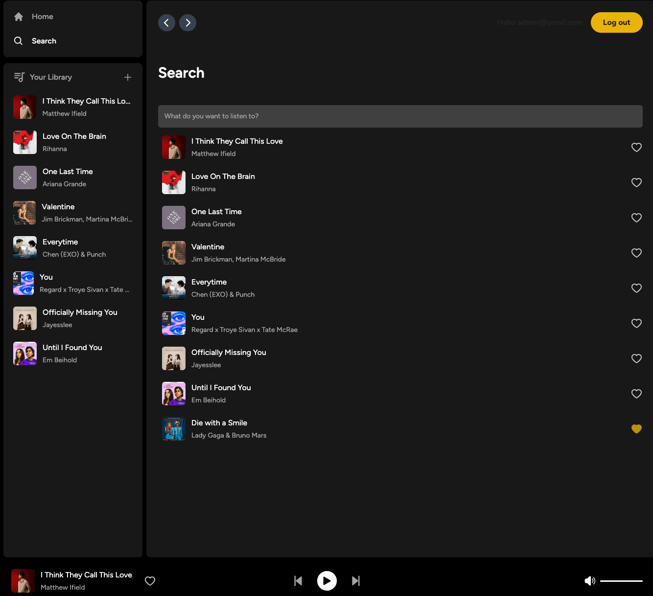
Task: Click the Your Library icon
Action: coord(19,77)
